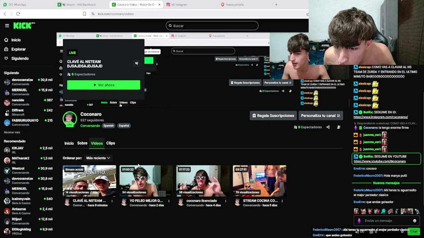The width and height of the screenshot is (424, 238).
Task: Open options menu of YO PELEO MEJOR video
Action: 169,201
